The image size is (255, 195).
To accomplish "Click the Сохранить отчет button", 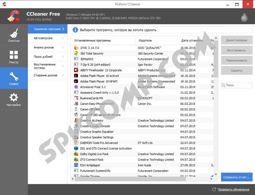I will click(236, 177).
